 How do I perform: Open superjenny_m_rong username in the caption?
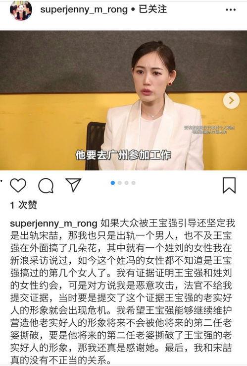tap(53, 223)
